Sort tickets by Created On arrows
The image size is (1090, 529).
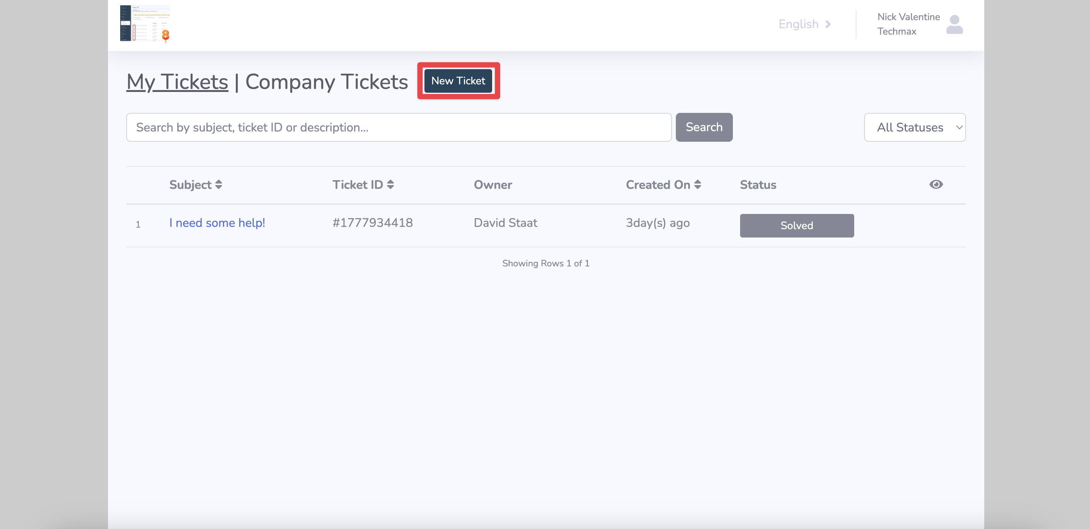coord(698,184)
